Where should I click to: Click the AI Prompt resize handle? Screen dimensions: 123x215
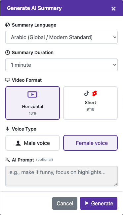point(116,184)
